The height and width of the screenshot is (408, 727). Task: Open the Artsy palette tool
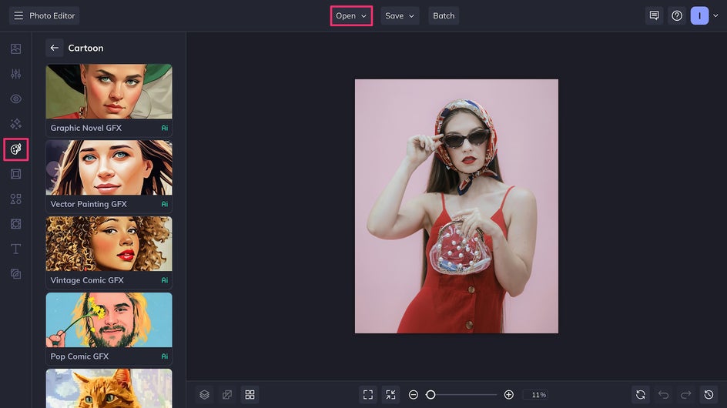coord(15,149)
